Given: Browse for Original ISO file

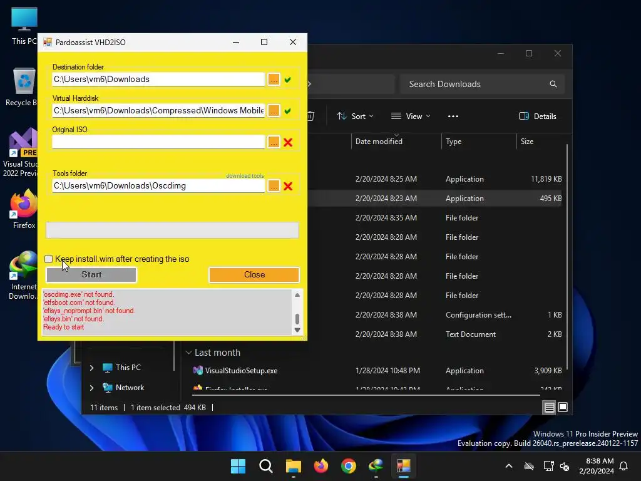Looking at the screenshot, I should tap(274, 142).
